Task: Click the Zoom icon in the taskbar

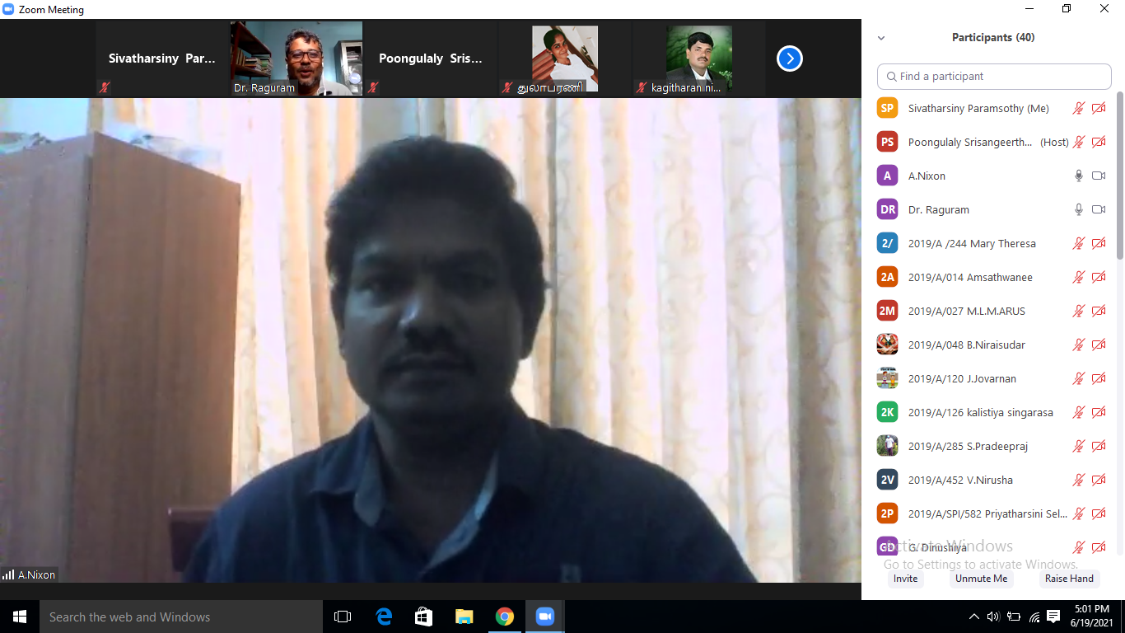Action: (x=544, y=617)
